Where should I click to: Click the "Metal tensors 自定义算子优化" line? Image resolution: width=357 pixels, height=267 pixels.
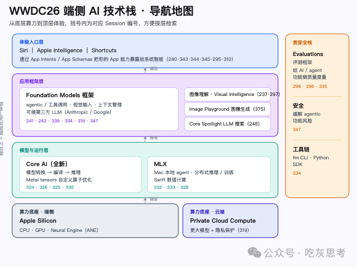click(x=58, y=180)
